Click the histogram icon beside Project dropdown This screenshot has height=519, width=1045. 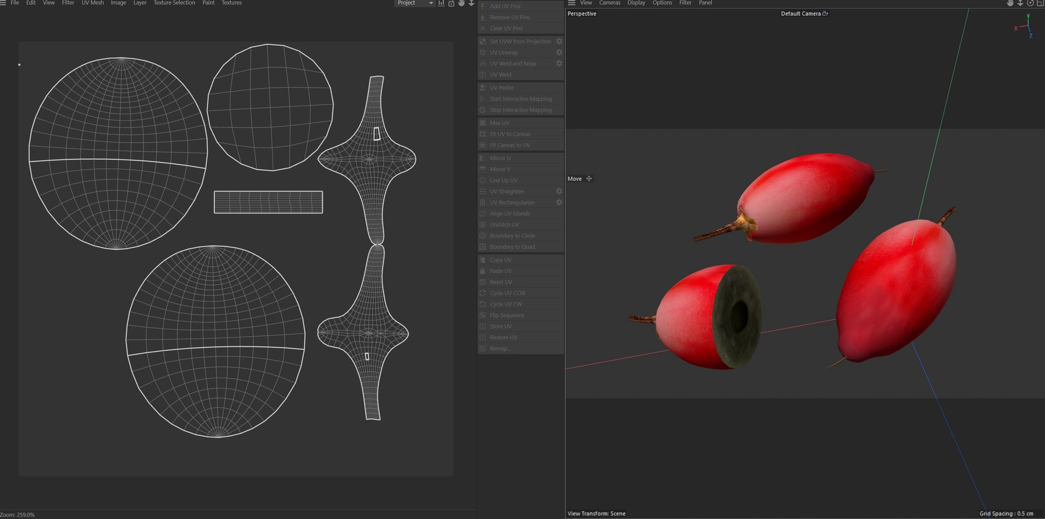coord(441,3)
